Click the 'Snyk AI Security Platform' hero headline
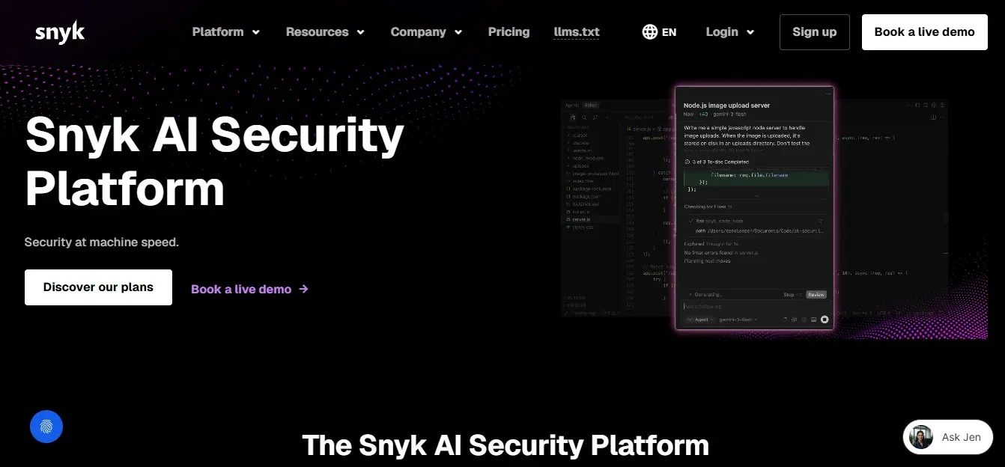Image resolution: width=1005 pixels, height=467 pixels. (x=214, y=161)
